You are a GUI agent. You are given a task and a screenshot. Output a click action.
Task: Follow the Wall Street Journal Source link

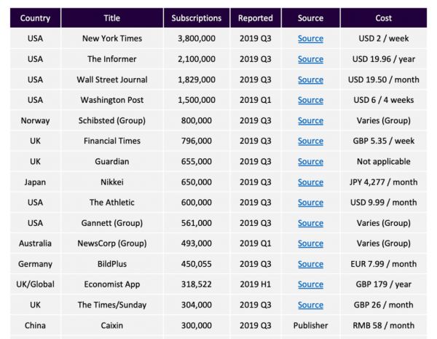(x=310, y=79)
